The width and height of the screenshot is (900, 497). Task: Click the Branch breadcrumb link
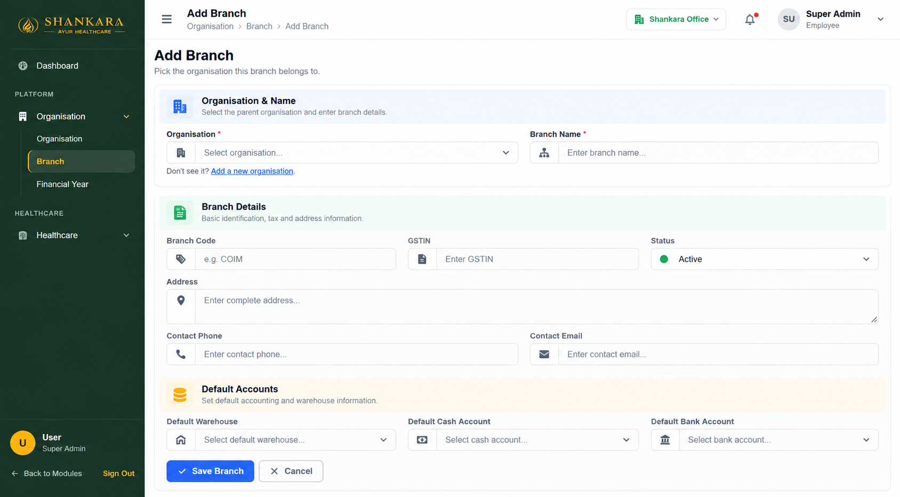pos(259,26)
